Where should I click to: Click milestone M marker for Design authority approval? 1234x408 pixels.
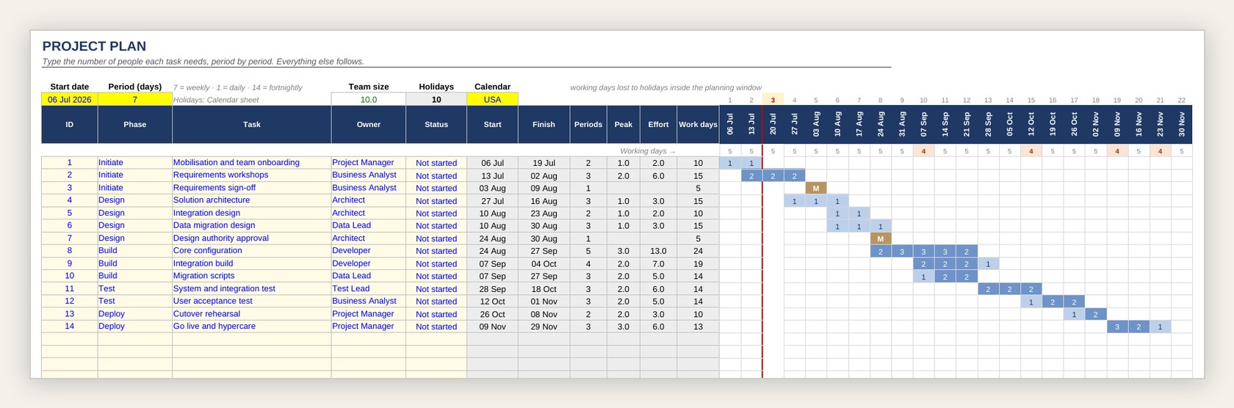[880, 238]
